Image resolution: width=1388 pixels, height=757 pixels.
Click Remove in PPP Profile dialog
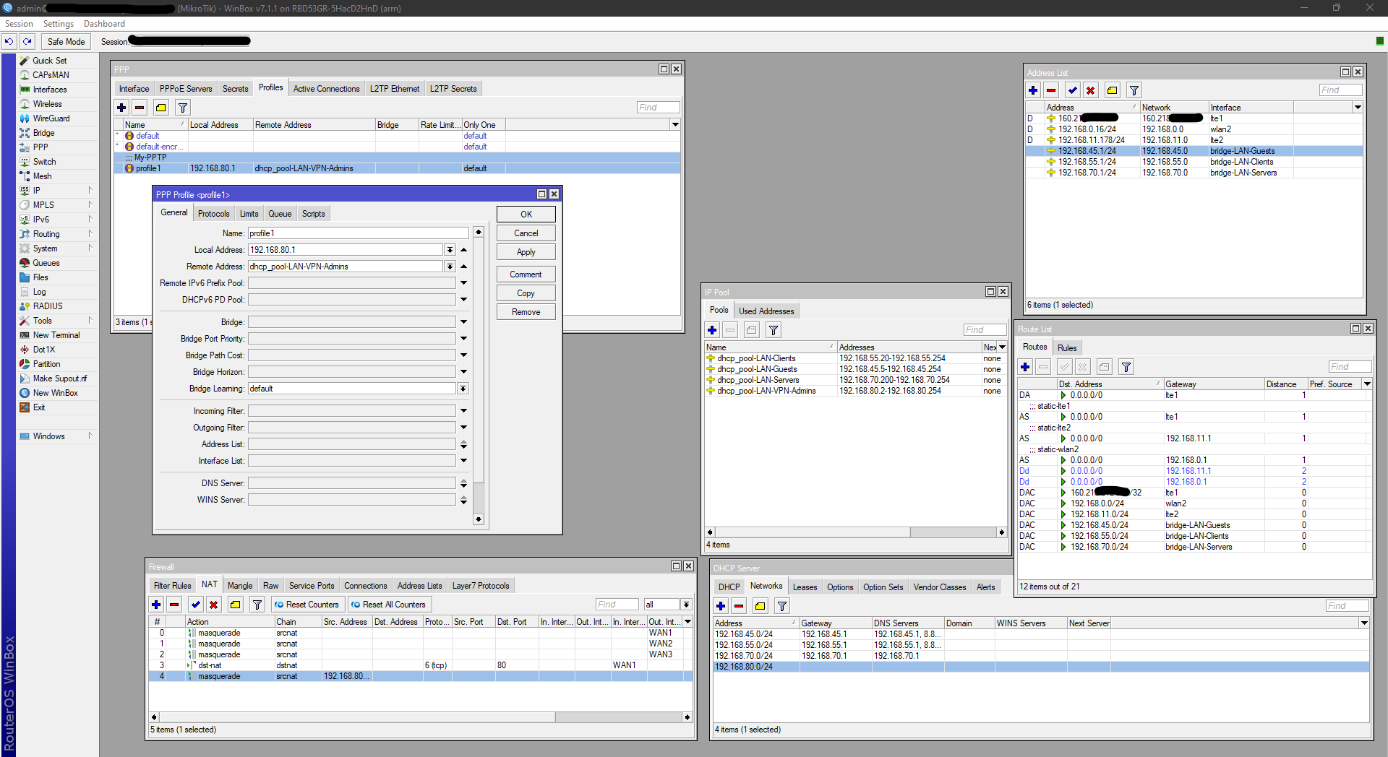pyautogui.click(x=526, y=312)
